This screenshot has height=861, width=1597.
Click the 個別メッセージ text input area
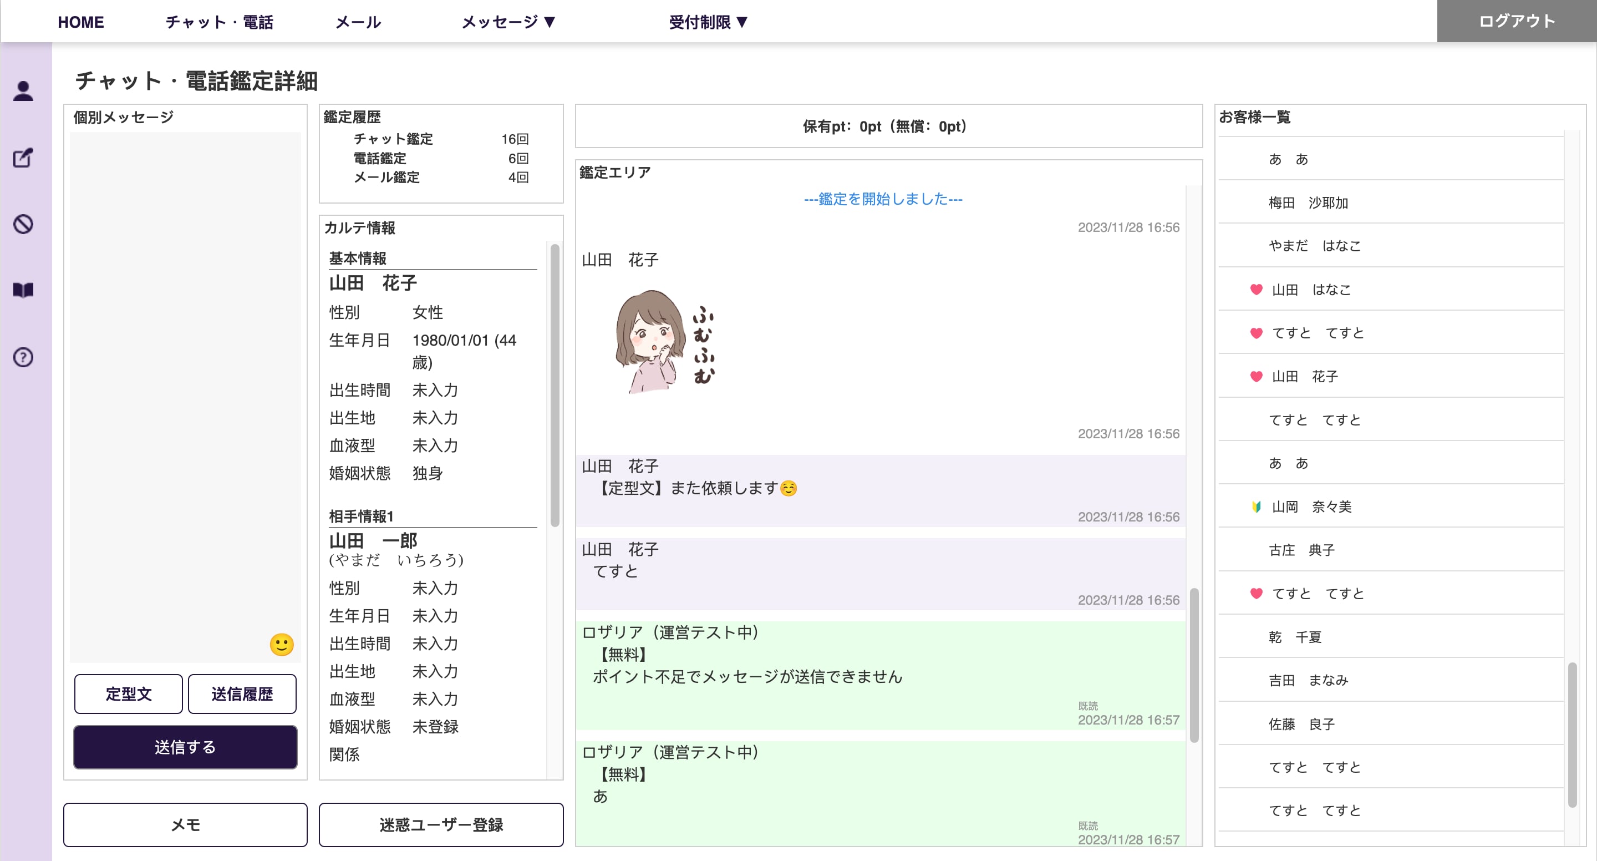185,384
